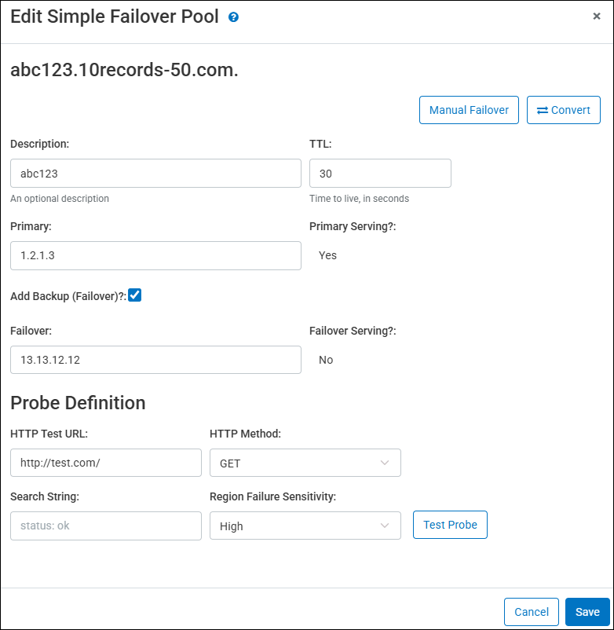Focus the Description text field

pyautogui.click(x=155, y=173)
